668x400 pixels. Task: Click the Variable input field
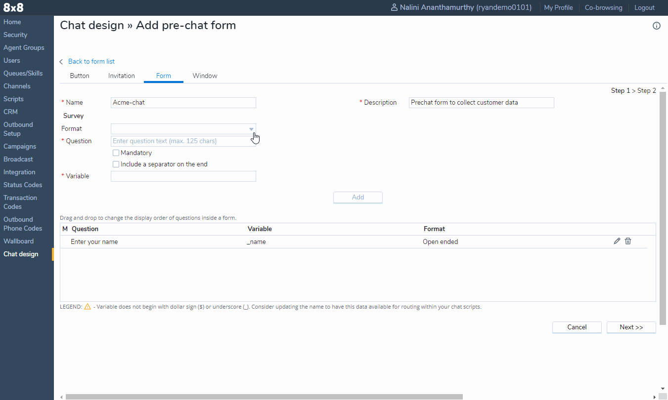183,176
